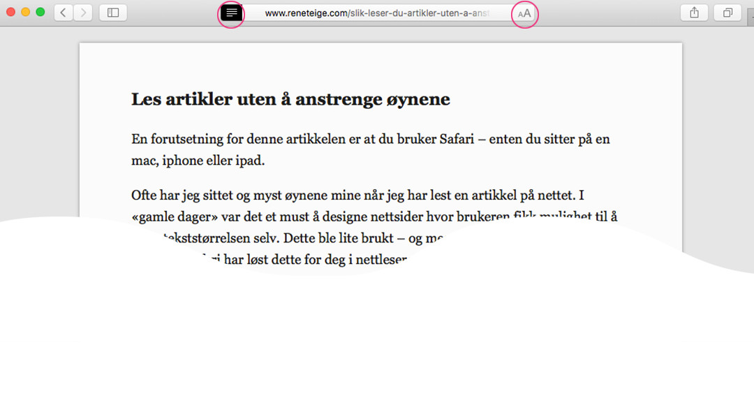Click the reneteige.com address field
754x419 pixels.
[x=378, y=13]
